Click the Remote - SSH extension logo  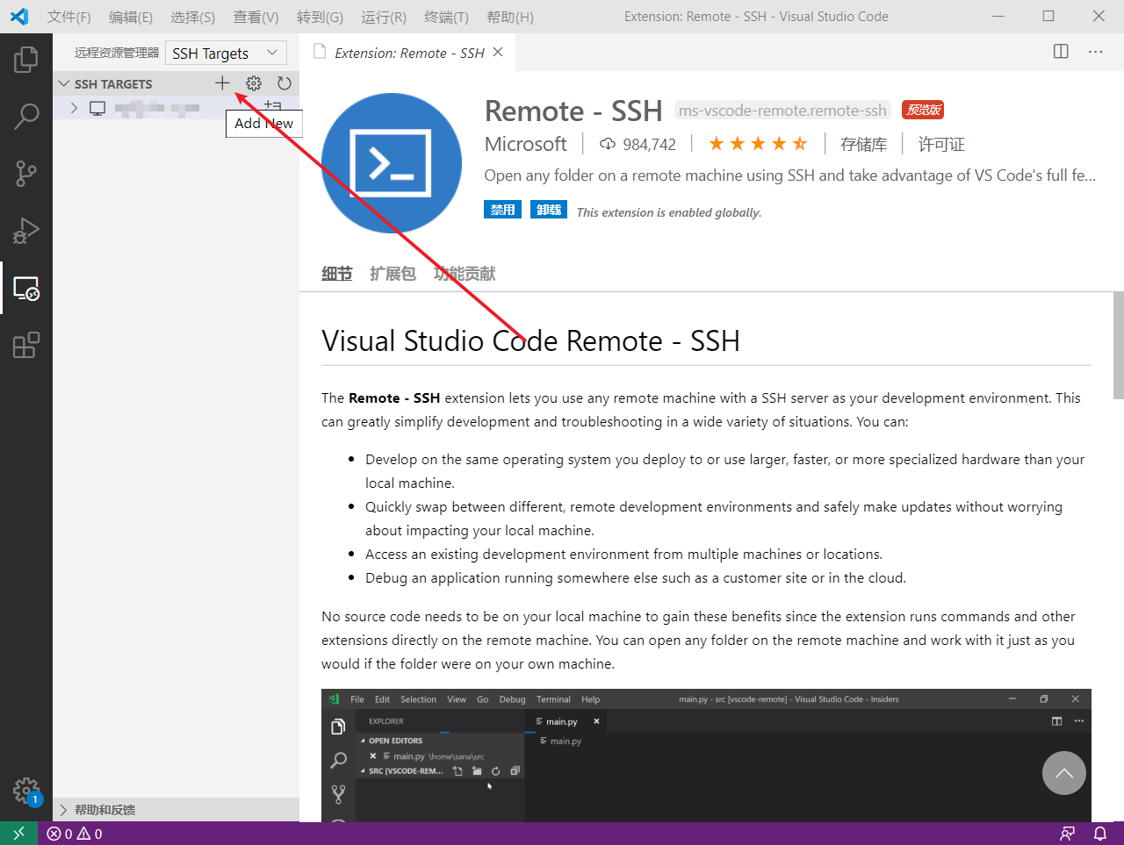392,163
